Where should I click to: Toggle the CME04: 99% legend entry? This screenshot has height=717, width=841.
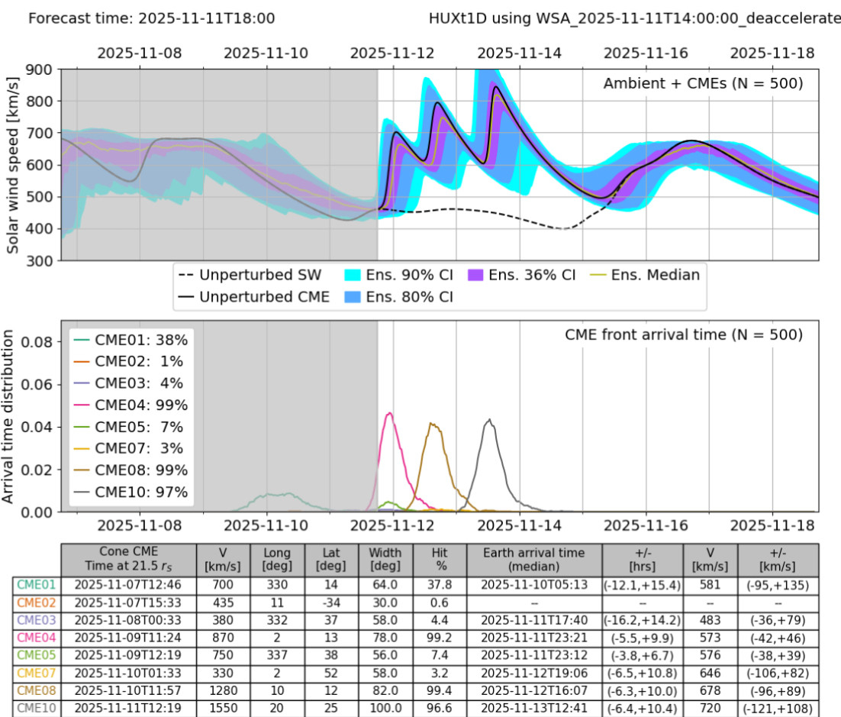(x=131, y=405)
